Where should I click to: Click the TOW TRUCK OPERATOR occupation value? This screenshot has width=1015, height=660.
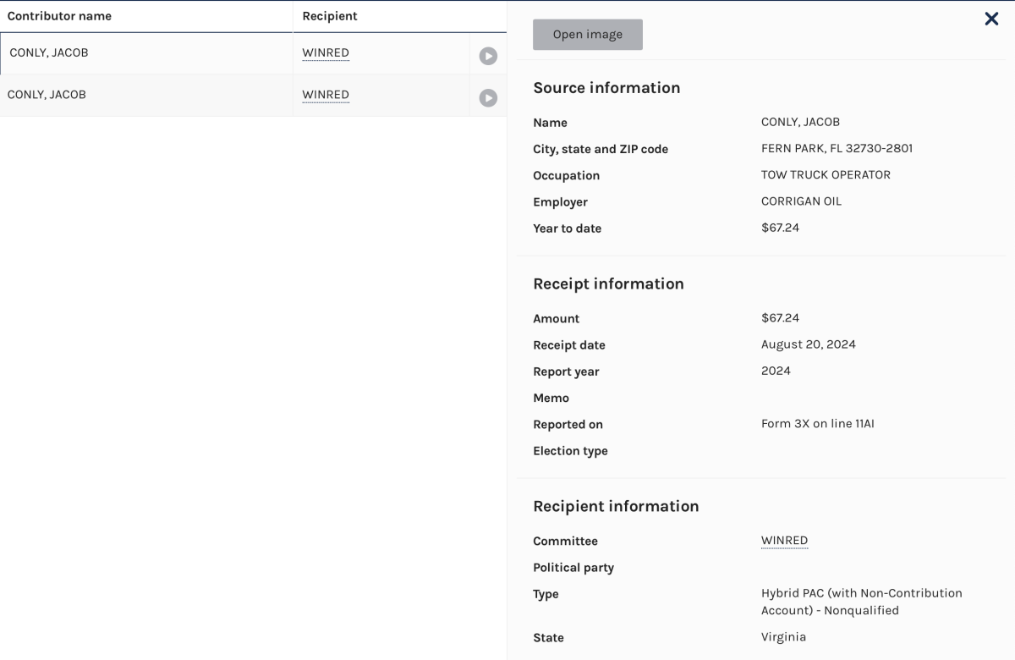(x=826, y=175)
